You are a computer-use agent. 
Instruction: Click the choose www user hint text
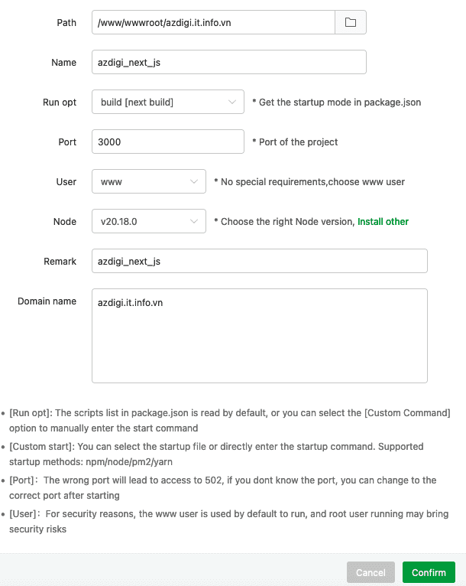pyautogui.click(x=309, y=182)
